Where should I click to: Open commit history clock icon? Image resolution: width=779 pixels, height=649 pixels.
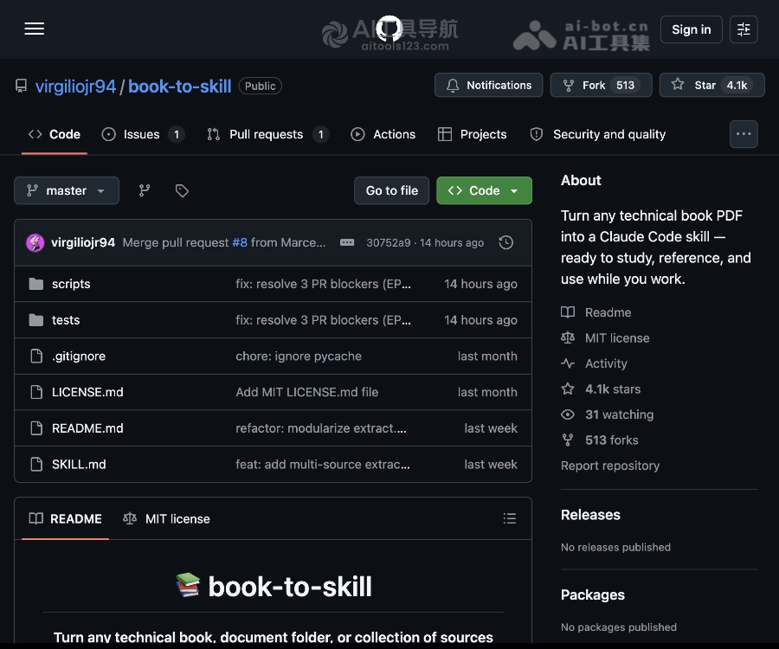pyautogui.click(x=505, y=243)
